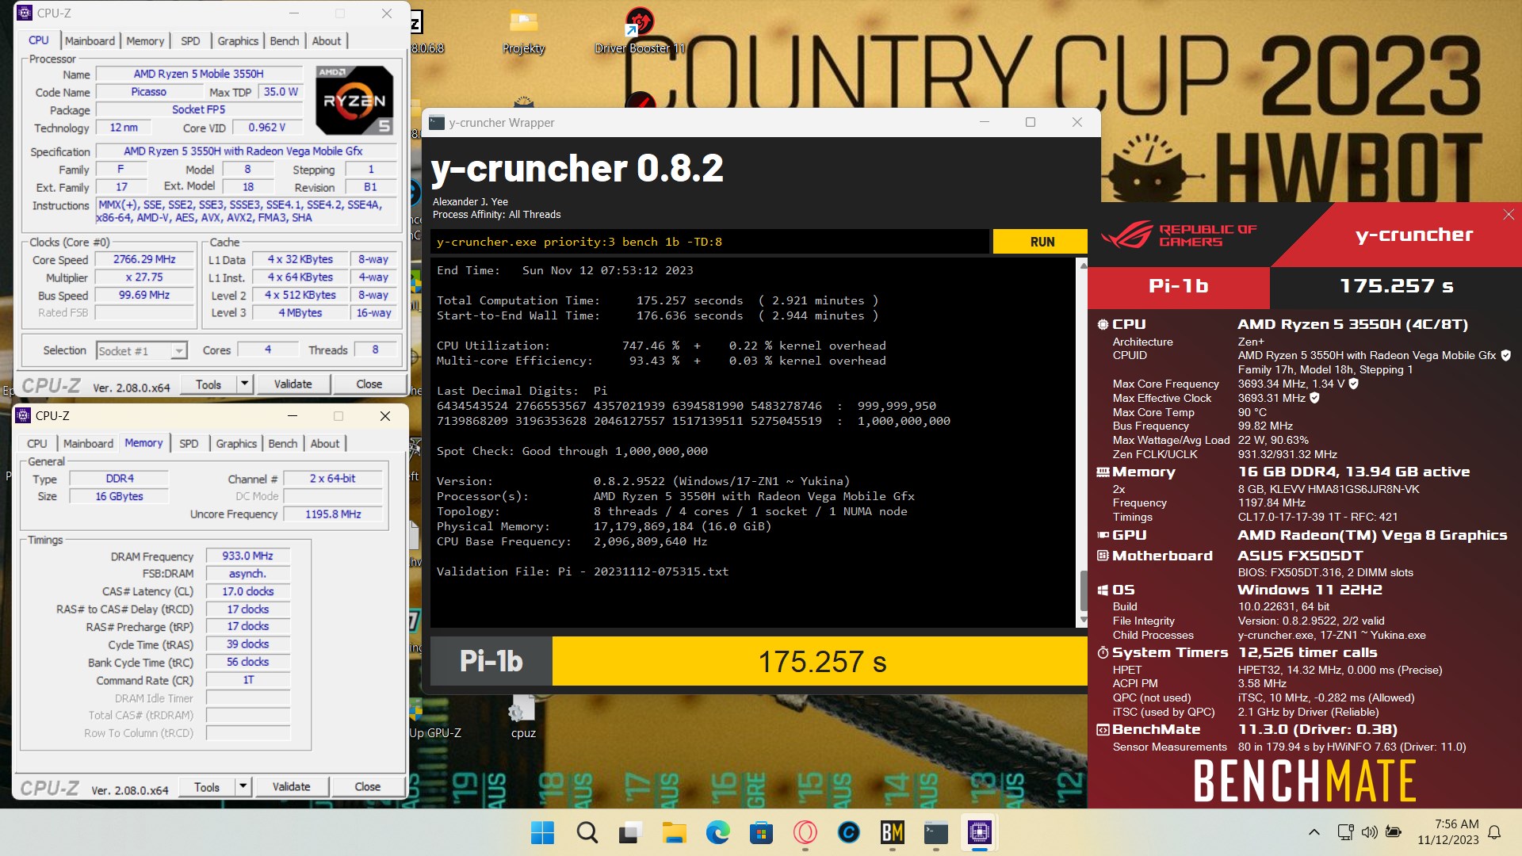Expand Tools dropdown arrow in top CPU-Z
Viewport: 1522px width, 856px height.
pyautogui.click(x=245, y=384)
